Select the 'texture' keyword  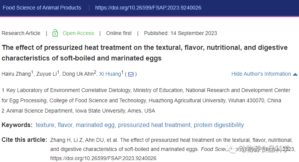(45, 125)
